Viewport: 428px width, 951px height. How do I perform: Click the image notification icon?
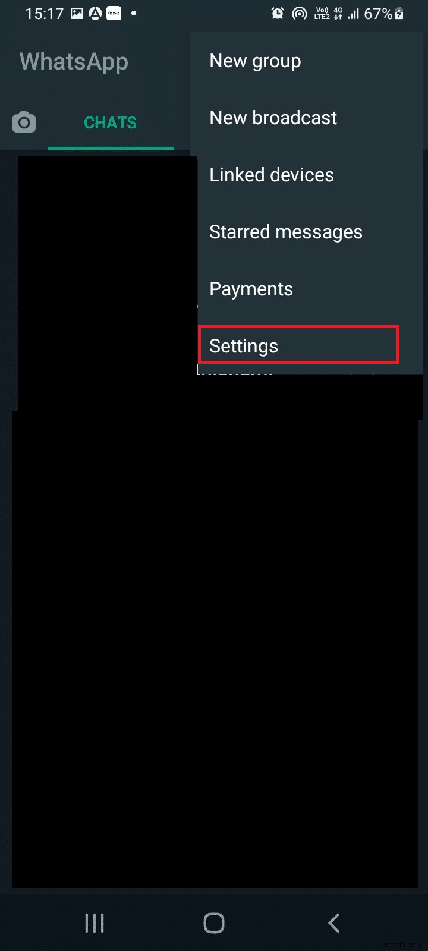click(x=77, y=13)
